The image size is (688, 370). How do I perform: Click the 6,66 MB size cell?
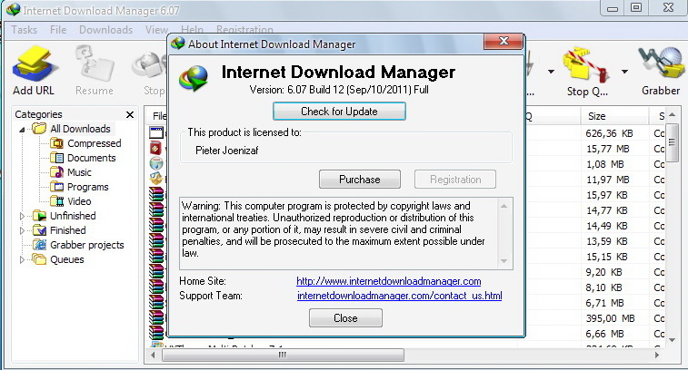pyautogui.click(x=604, y=334)
